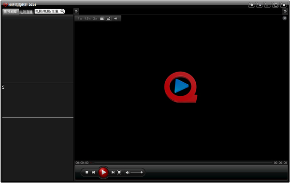Viewport: 290px width, 183px height.
Task: Skip to the next track
Action: point(113,172)
